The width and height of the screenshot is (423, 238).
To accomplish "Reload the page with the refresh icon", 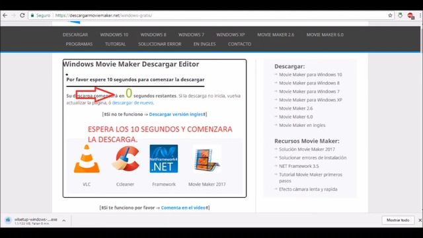I will click(x=22, y=15).
